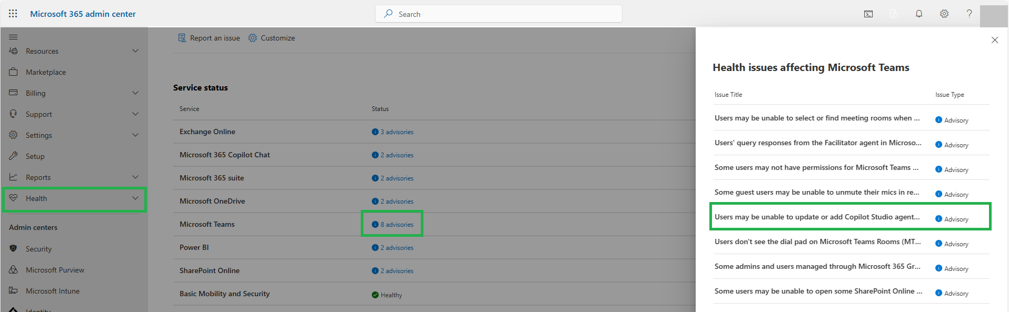Expand the Health menu chevron
The width and height of the screenshot is (1009, 312).
pyautogui.click(x=135, y=198)
